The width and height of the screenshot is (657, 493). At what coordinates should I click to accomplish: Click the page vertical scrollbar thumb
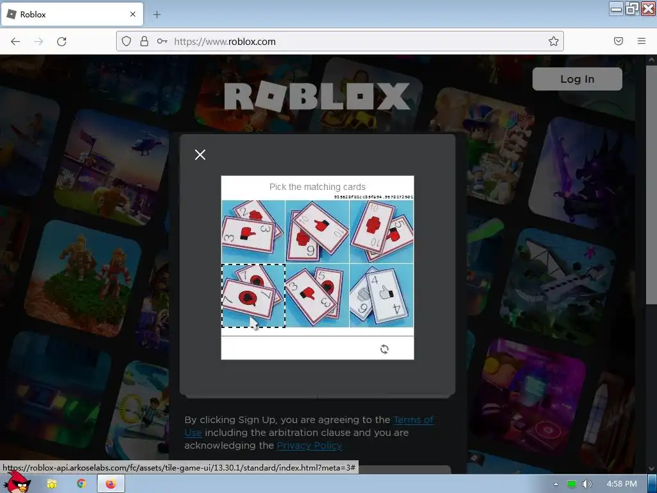652,184
